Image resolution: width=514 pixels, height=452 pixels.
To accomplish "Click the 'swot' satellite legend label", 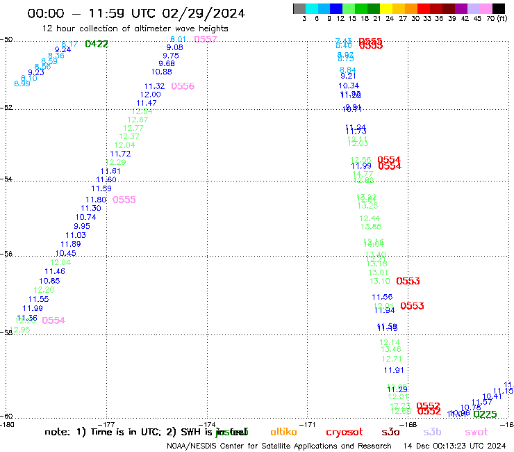I will tap(476, 433).
